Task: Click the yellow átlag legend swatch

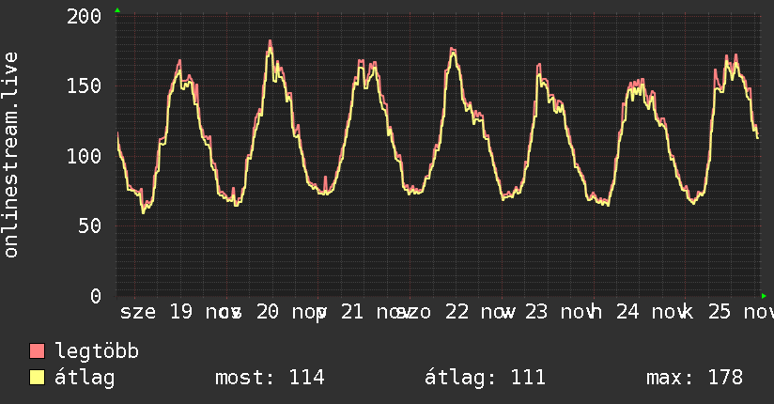Action: (37, 378)
